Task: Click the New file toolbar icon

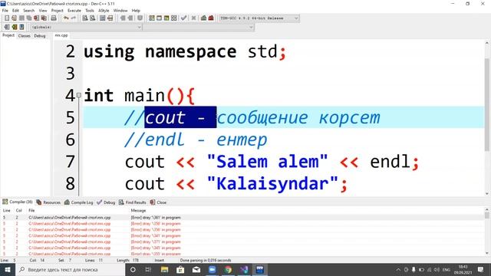Action: (x=7, y=18)
